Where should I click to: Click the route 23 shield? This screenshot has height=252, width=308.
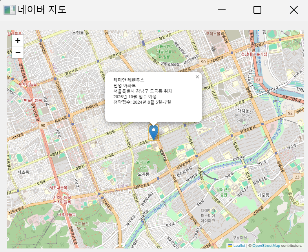(297, 177)
